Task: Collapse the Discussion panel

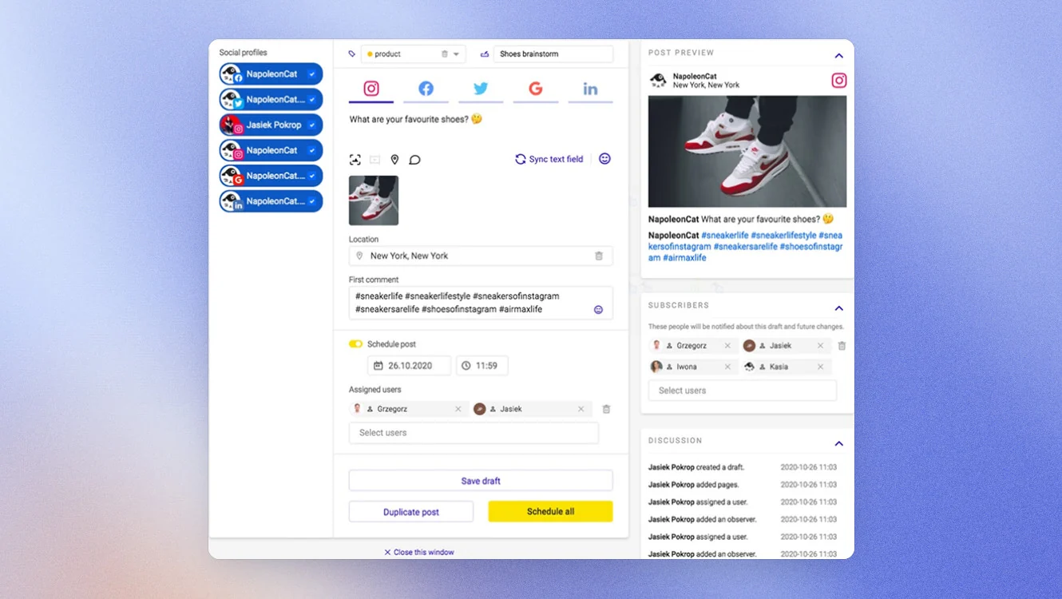Action: point(838,443)
